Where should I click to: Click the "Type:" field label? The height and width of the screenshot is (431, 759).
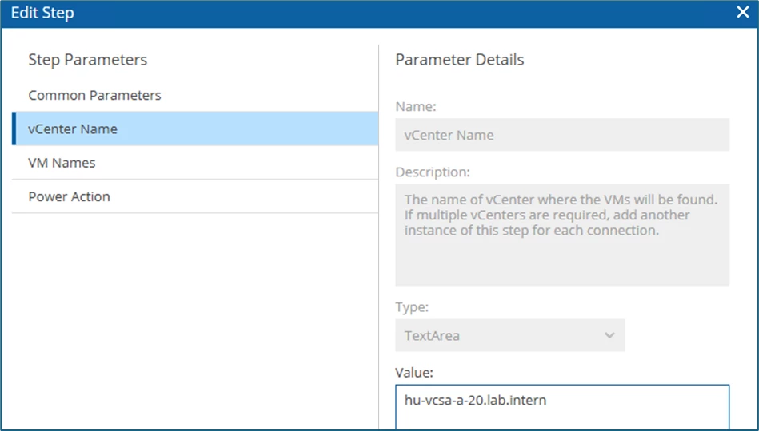point(412,307)
